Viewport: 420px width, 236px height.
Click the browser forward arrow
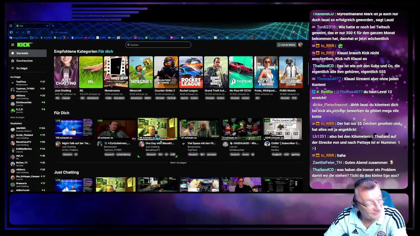pos(23,32)
